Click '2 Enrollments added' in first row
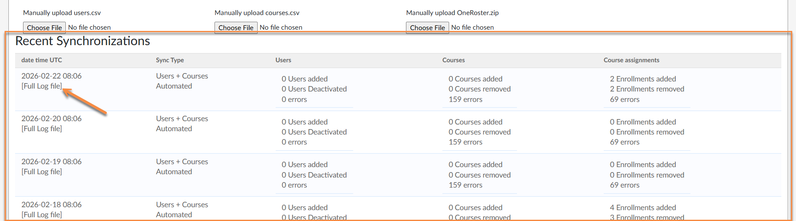 tap(643, 79)
